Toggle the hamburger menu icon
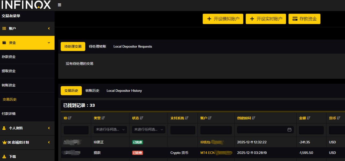This screenshot has height=161, width=345. pos(59,5)
